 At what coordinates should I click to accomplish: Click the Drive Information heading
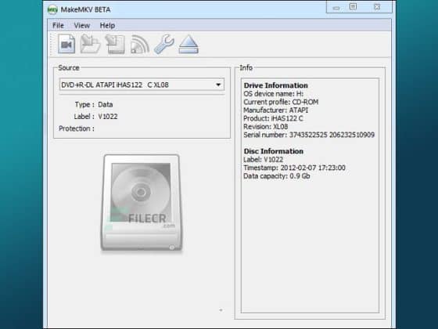(275, 85)
